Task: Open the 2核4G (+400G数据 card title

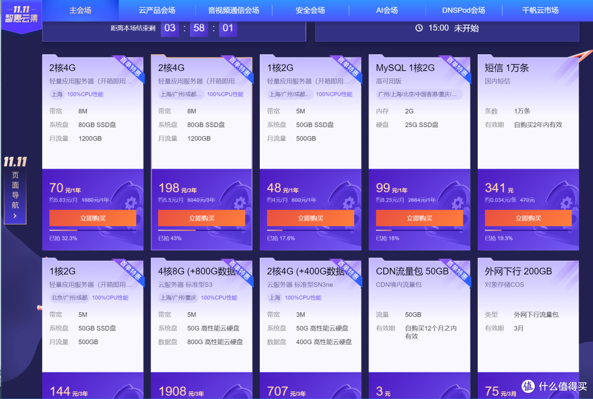Action: 306,271
